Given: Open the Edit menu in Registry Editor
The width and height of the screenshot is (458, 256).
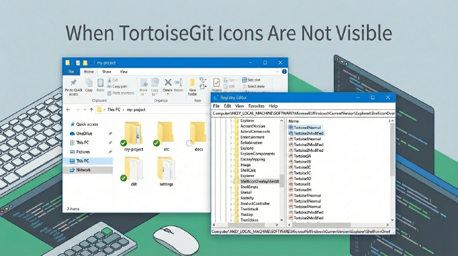Looking at the screenshot, I should click(x=227, y=106).
